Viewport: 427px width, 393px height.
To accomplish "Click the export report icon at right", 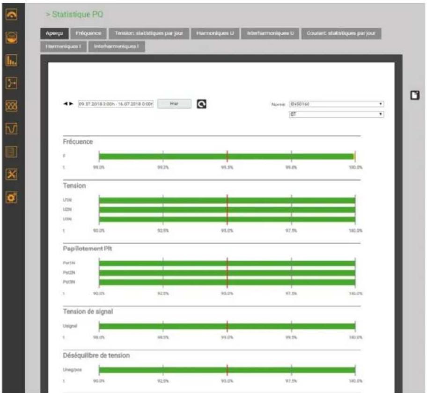I will click(415, 95).
